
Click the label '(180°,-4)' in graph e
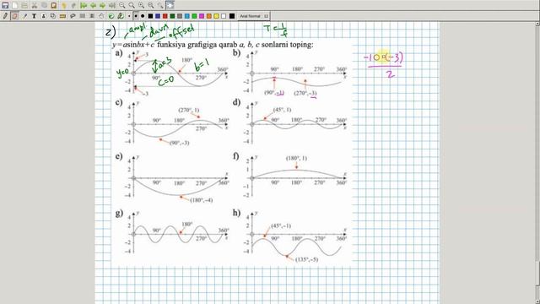(201, 200)
